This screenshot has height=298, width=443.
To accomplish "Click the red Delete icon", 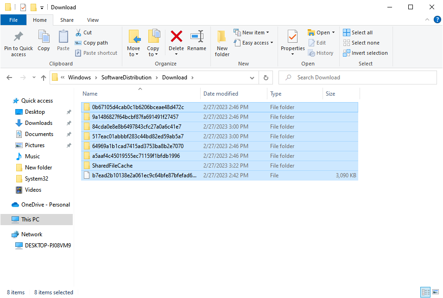I will [176, 37].
